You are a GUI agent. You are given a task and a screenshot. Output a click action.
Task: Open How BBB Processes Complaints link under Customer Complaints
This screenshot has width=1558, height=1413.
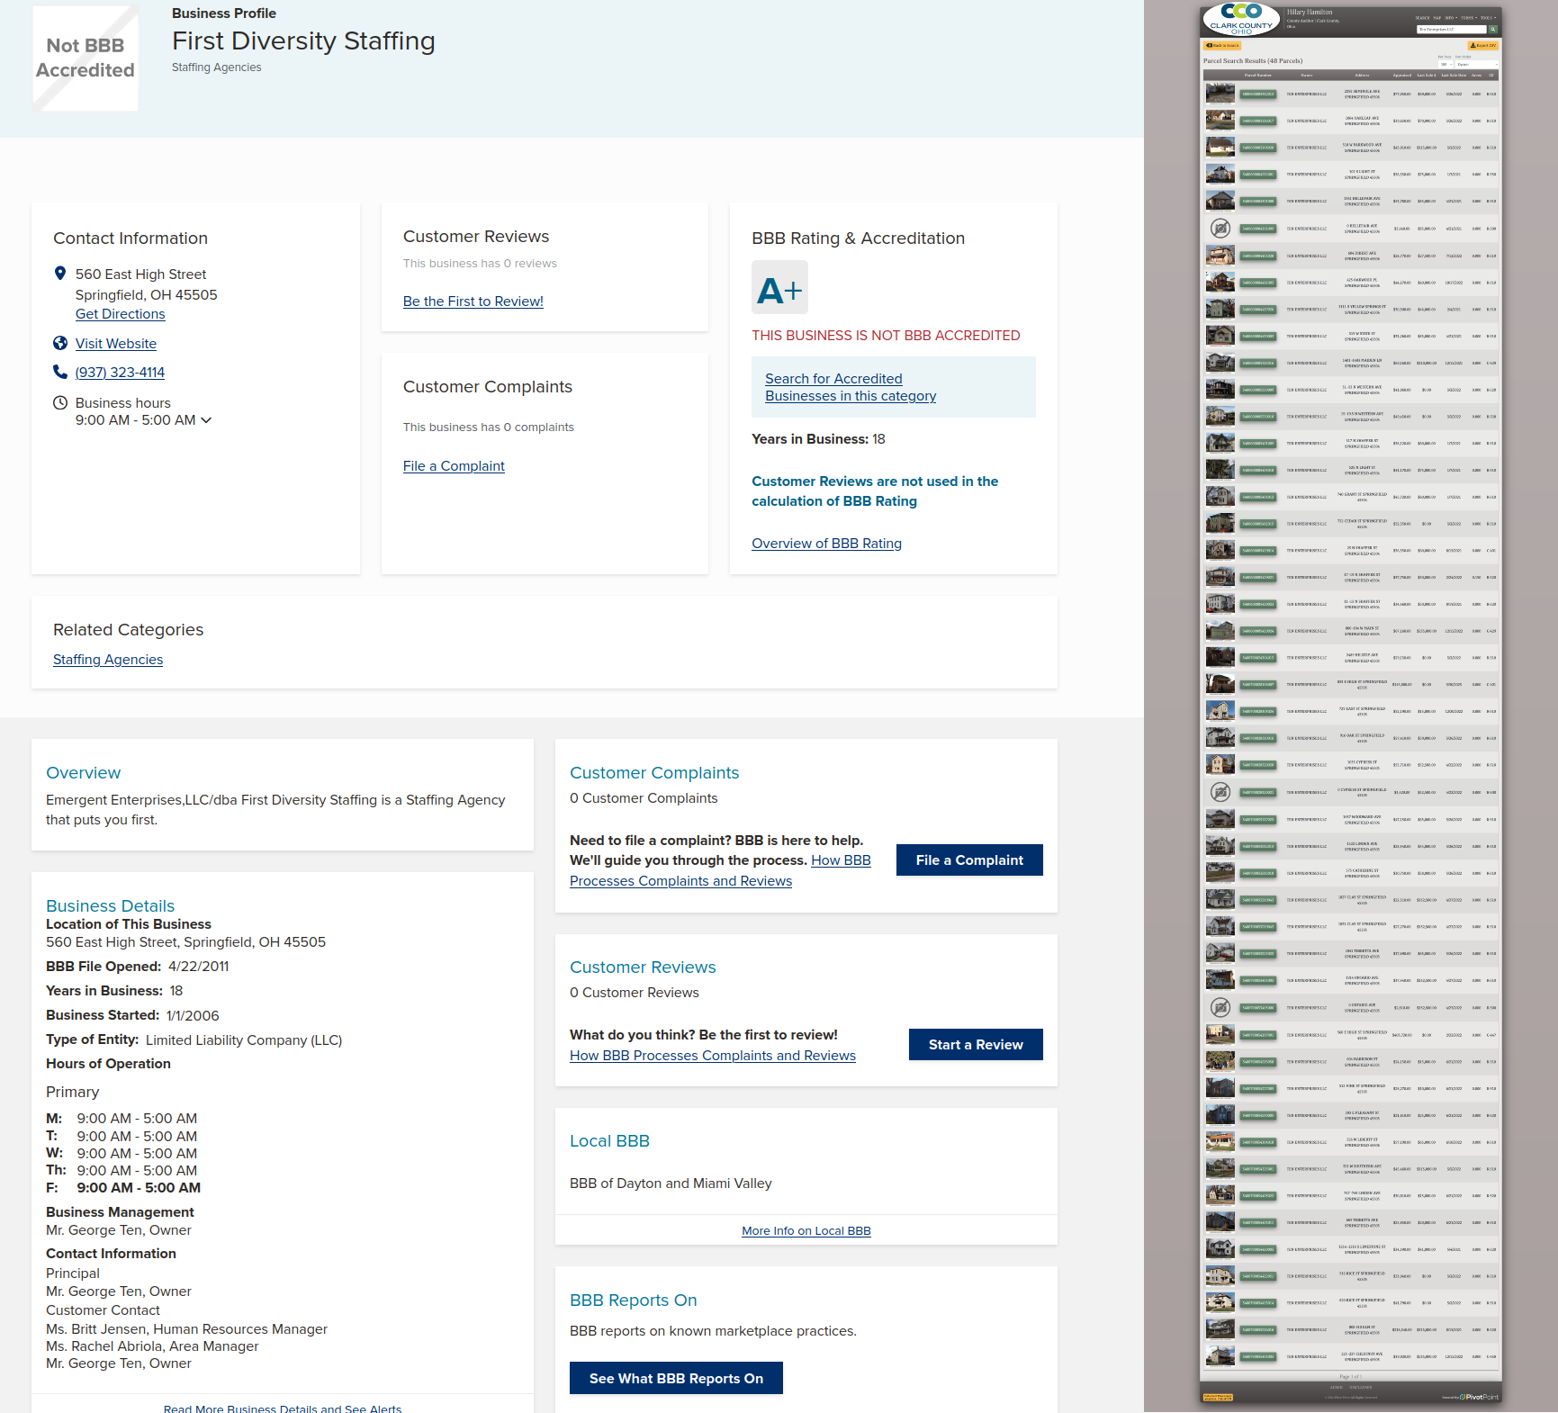click(x=720, y=871)
